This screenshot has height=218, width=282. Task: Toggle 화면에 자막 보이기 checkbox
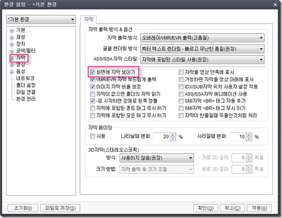click(x=92, y=72)
